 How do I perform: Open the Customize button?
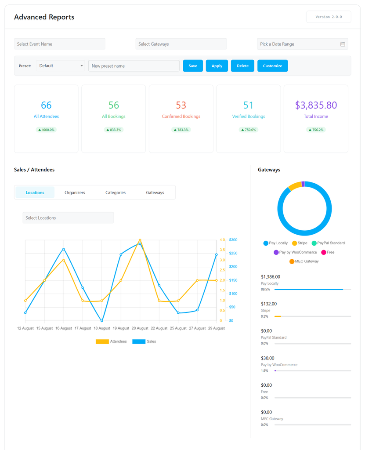click(273, 66)
